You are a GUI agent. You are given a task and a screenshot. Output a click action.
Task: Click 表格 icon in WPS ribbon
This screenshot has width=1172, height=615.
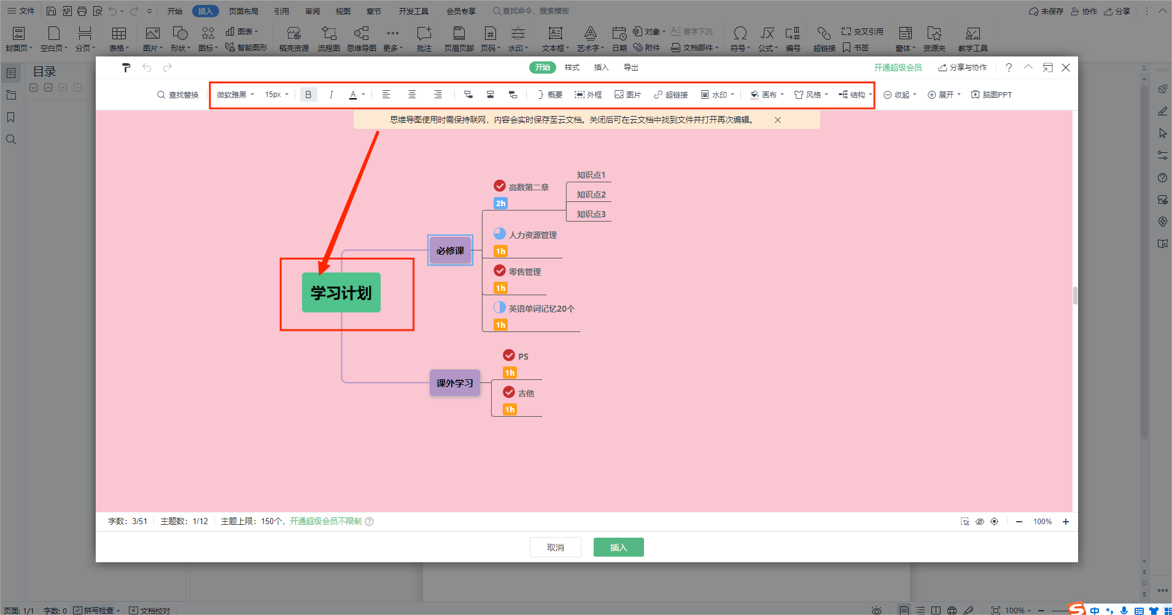tap(119, 39)
